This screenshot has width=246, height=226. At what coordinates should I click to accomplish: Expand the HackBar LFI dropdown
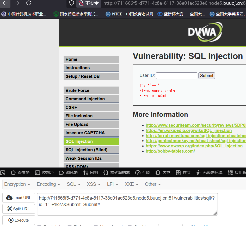point(113,184)
